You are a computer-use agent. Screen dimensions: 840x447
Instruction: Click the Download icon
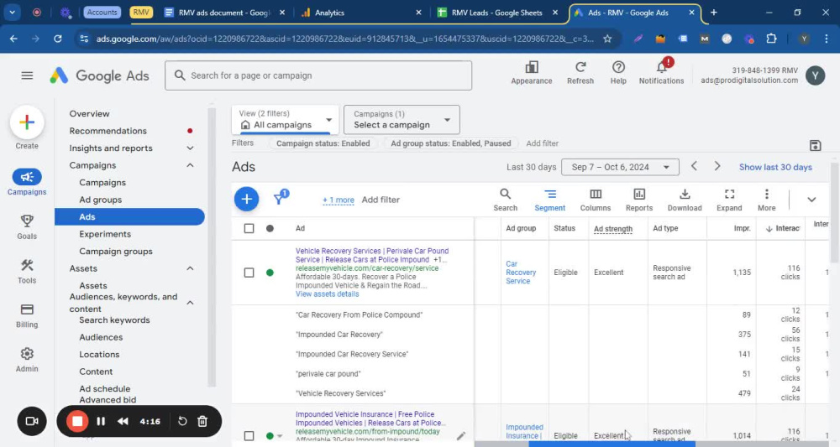pos(684,200)
